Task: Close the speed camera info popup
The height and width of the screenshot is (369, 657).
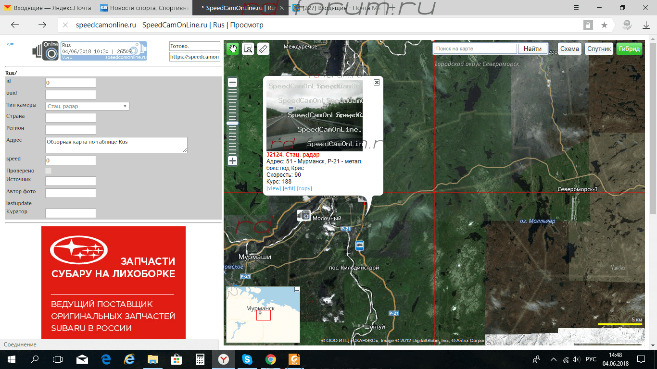Action: click(377, 82)
